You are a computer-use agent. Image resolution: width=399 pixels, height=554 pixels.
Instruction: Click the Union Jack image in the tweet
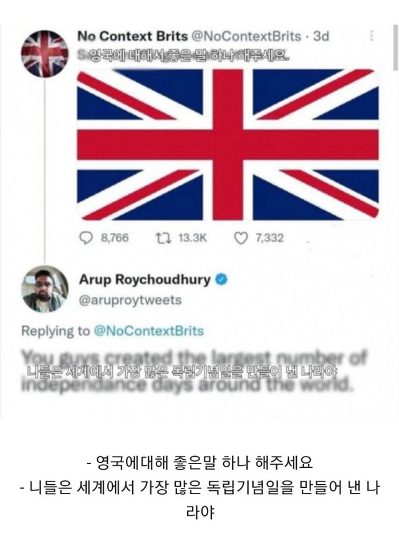(x=228, y=145)
